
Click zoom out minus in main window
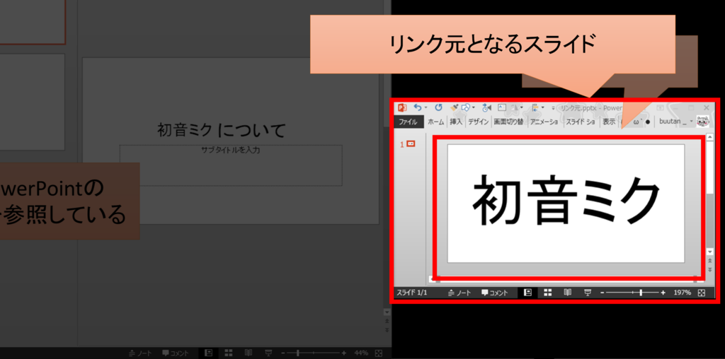[x=282, y=353]
